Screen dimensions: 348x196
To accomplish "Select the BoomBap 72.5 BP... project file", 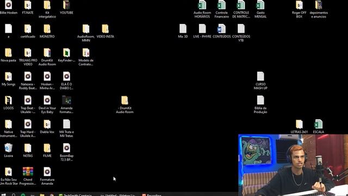I will [66, 148].
